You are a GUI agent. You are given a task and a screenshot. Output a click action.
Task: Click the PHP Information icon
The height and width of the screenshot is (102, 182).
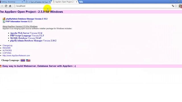point(4,22)
